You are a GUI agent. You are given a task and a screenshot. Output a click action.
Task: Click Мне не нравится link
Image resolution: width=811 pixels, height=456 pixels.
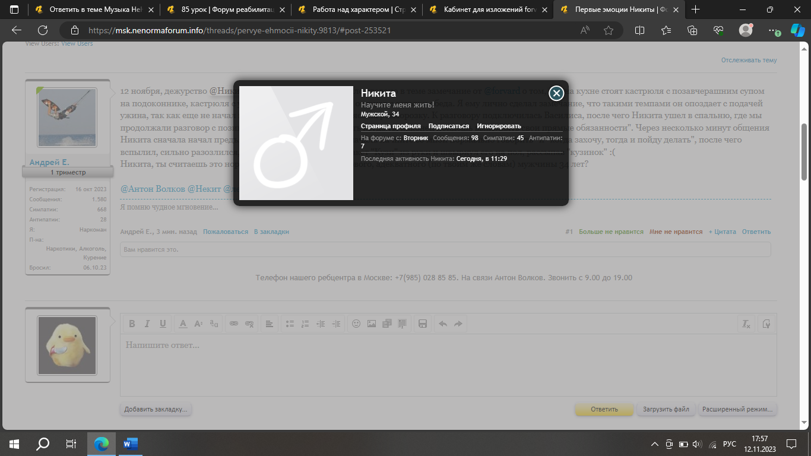(x=676, y=232)
